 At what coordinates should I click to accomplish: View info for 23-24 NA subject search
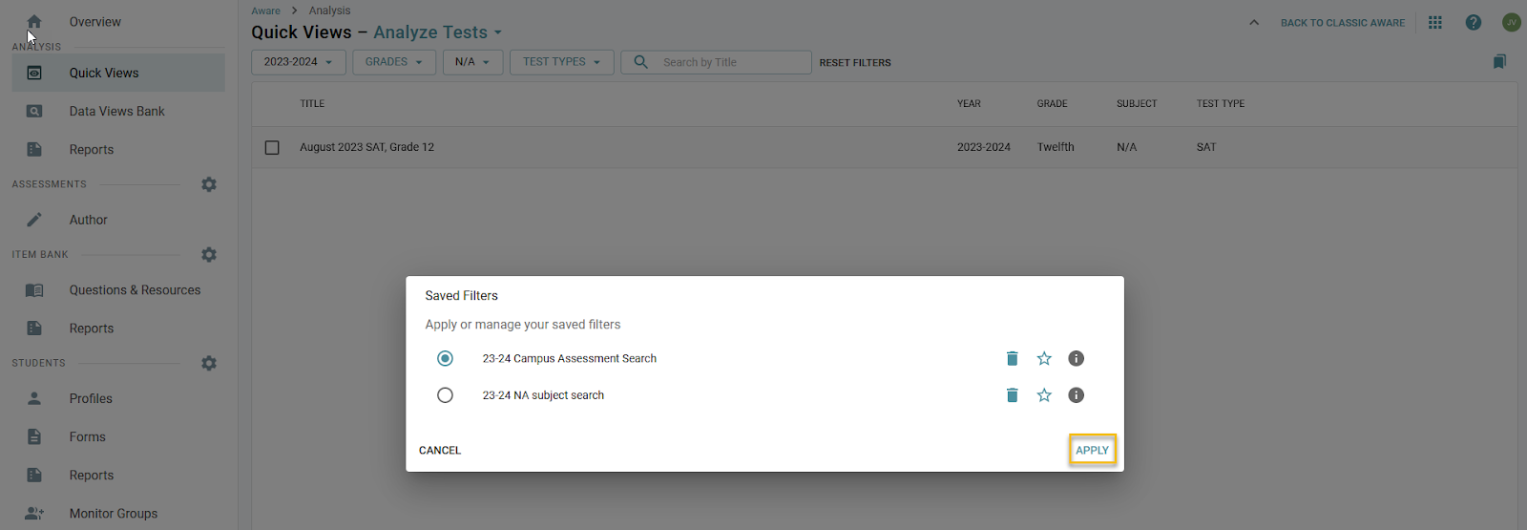coord(1076,395)
